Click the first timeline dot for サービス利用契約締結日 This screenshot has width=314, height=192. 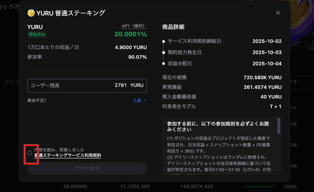point(164,41)
